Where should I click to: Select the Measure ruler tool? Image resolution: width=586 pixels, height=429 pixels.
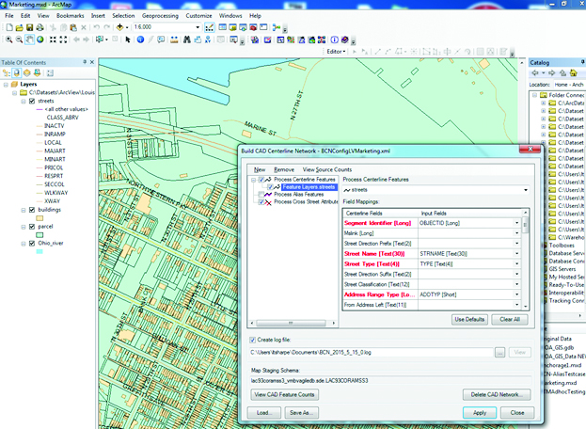coord(174,40)
